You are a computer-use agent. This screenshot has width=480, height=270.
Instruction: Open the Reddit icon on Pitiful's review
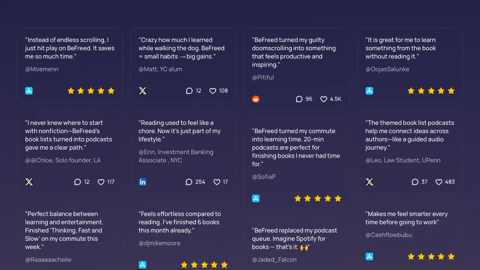click(x=256, y=99)
